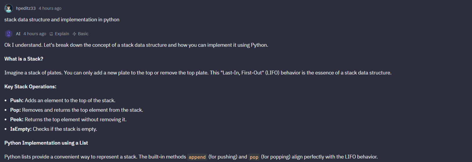Click the "4 hours ago" timestamp beside hpeditz33
The image size is (472, 162).
pos(50,8)
